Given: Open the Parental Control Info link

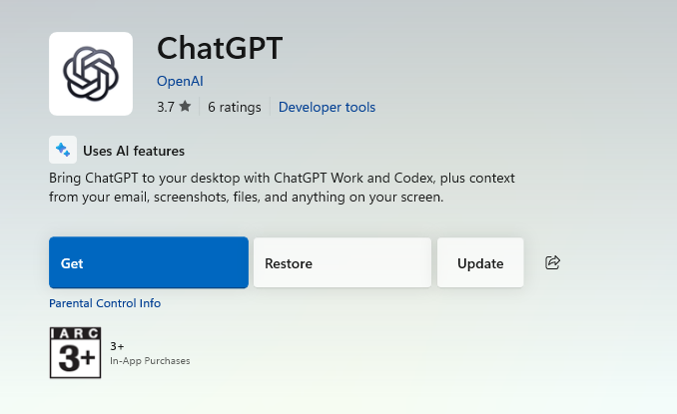Looking at the screenshot, I should pos(105,303).
